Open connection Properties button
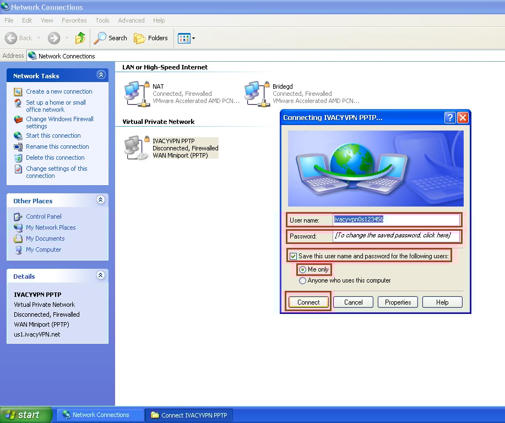This screenshot has height=423, width=505. point(398,302)
